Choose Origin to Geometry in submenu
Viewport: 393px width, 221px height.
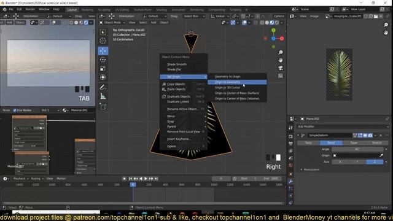(x=237, y=82)
